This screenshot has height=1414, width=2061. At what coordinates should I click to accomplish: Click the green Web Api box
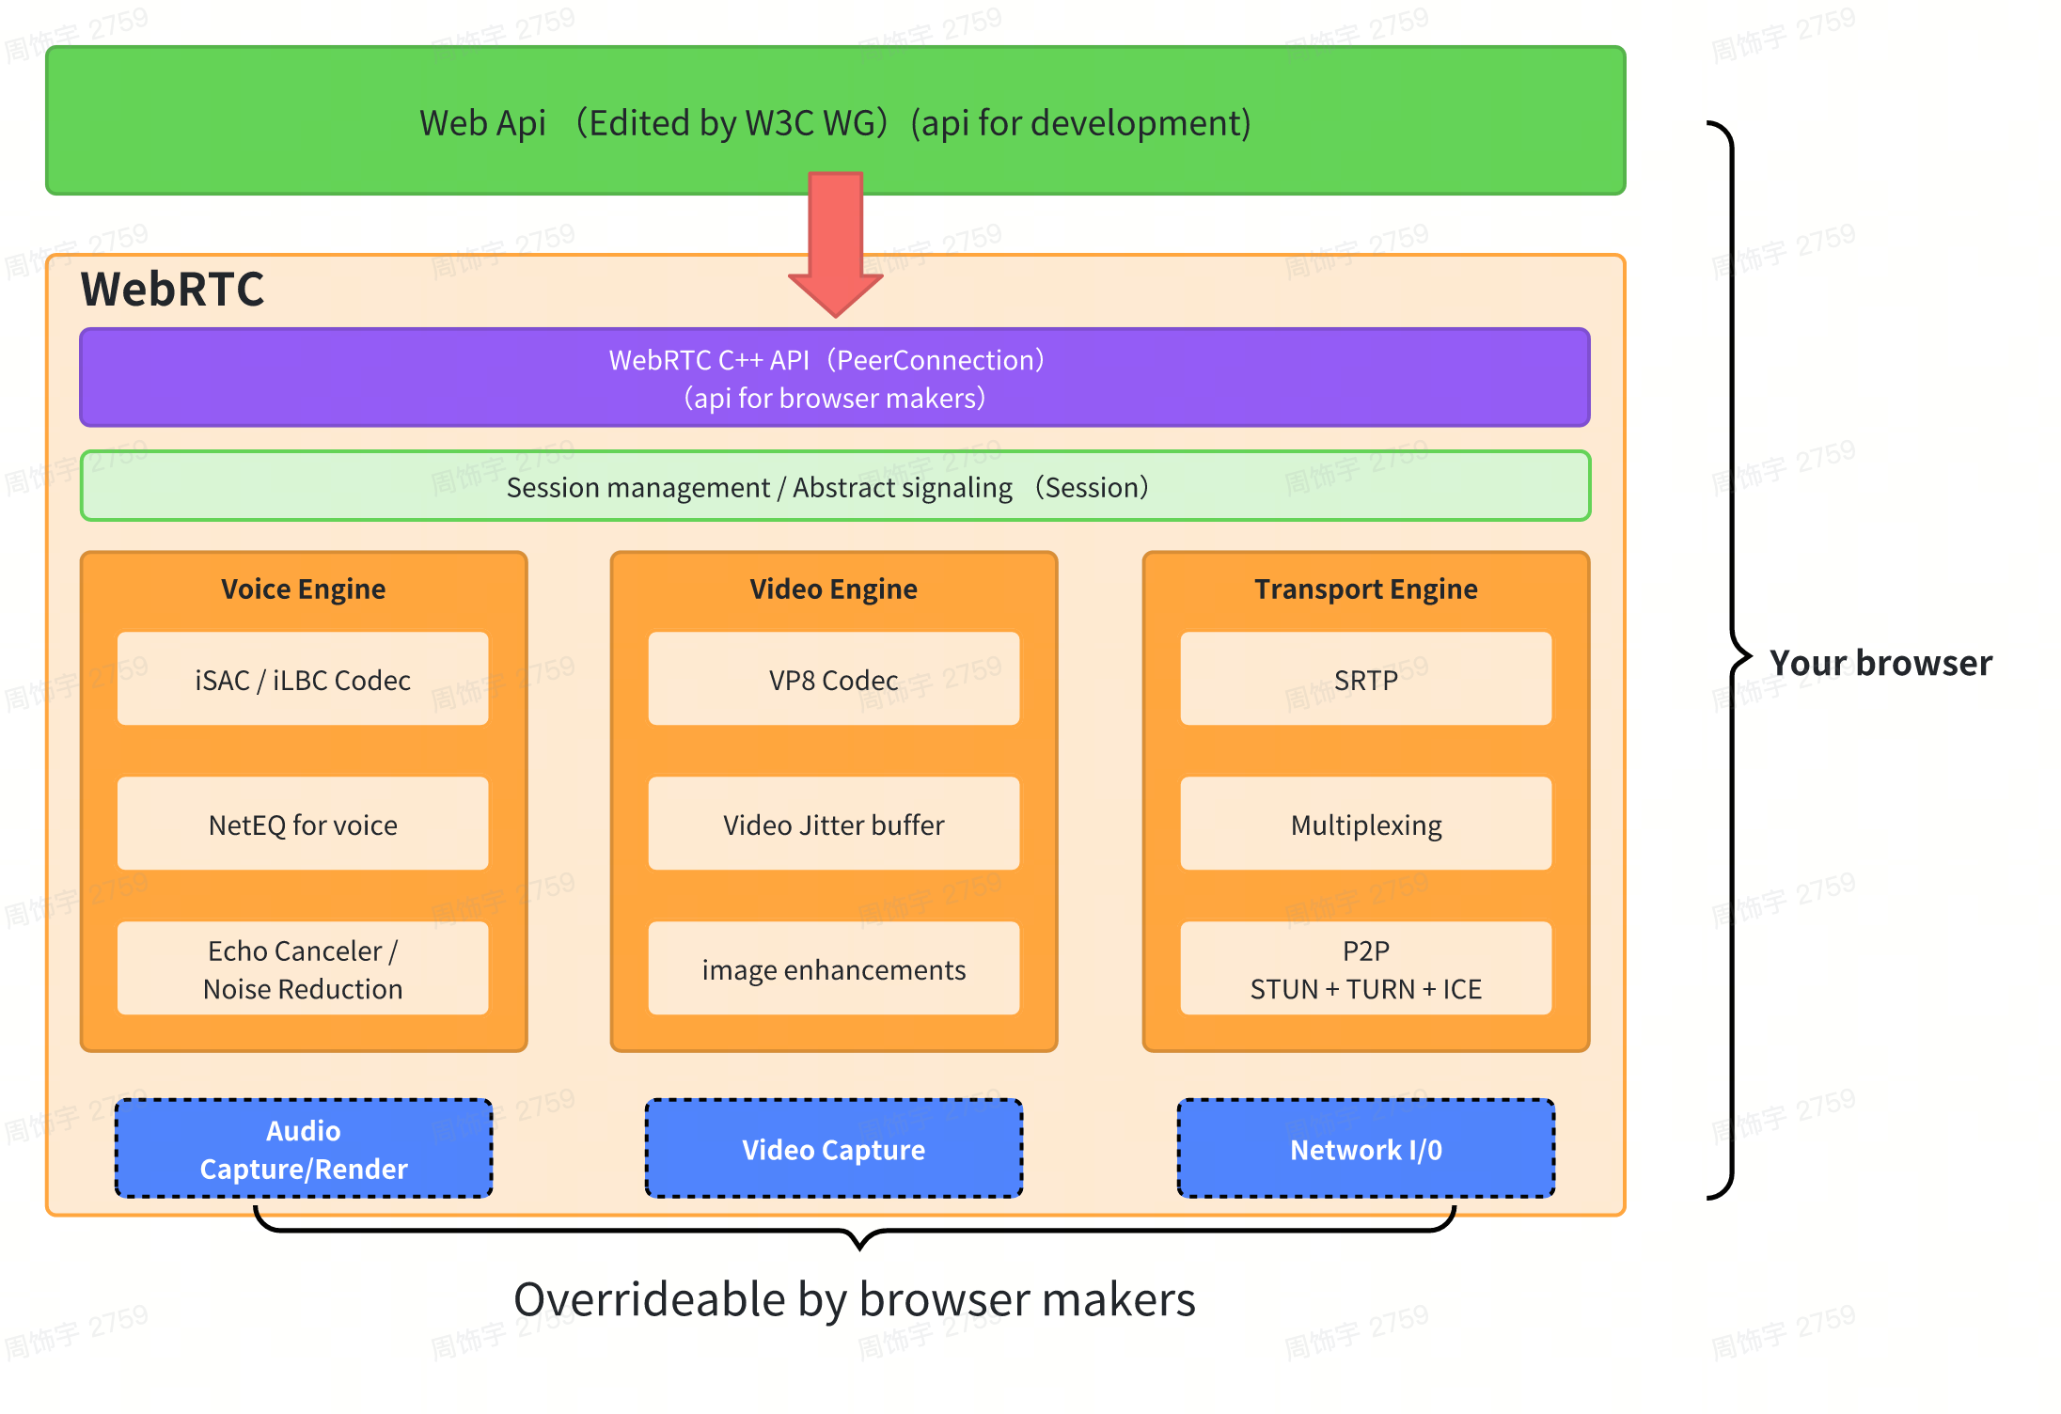[x=835, y=120]
